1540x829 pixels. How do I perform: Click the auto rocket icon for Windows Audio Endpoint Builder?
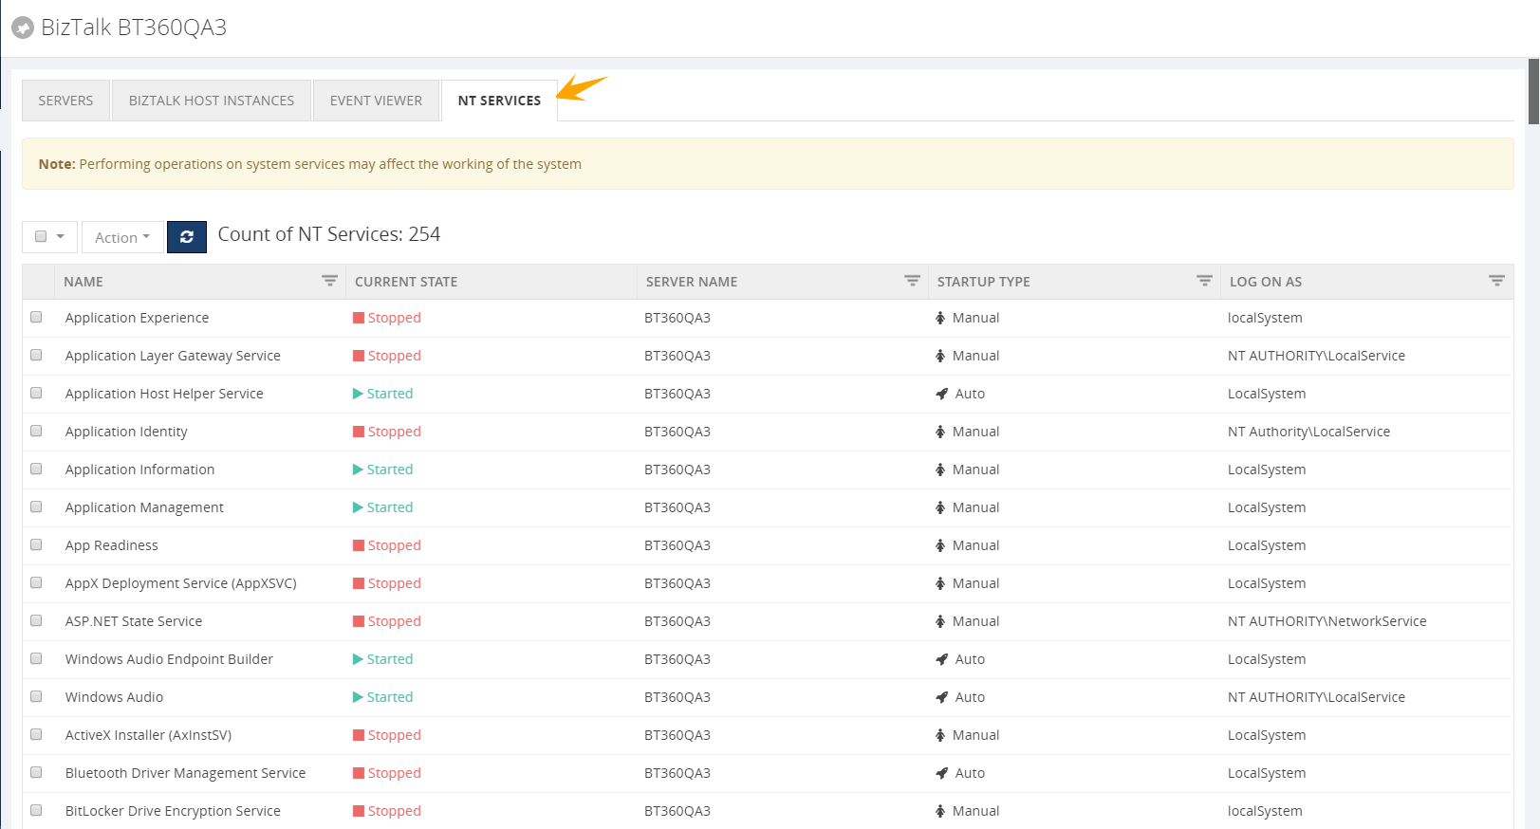point(941,659)
